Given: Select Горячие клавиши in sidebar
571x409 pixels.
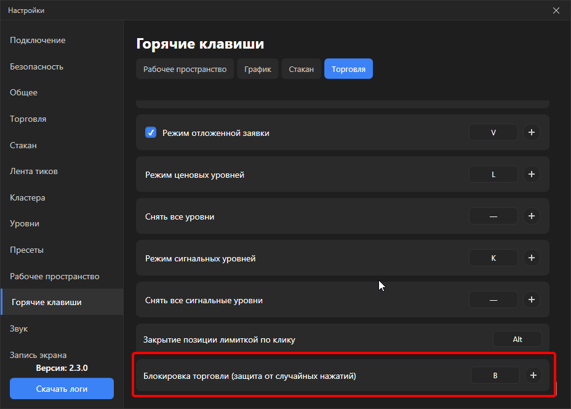Looking at the screenshot, I should tap(62, 302).
